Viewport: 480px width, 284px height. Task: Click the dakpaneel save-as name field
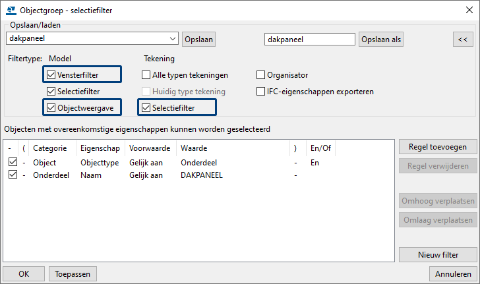click(x=309, y=40)
